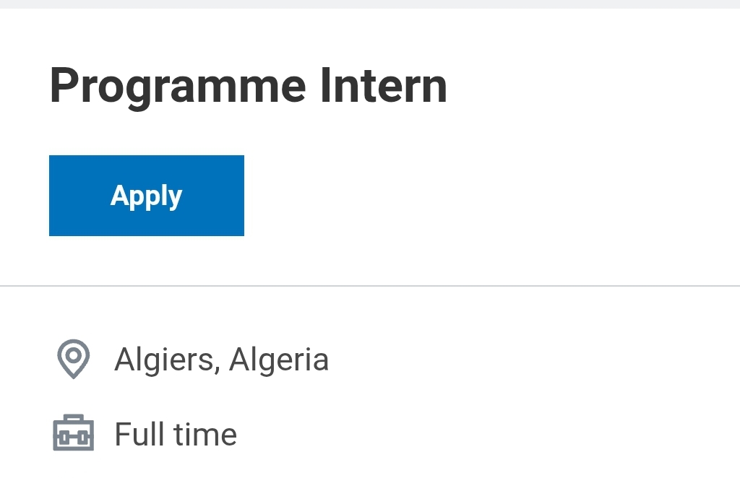This screenshot has height=478, width=740.
Task: Click the word time in job type
Action: [206, 434]
